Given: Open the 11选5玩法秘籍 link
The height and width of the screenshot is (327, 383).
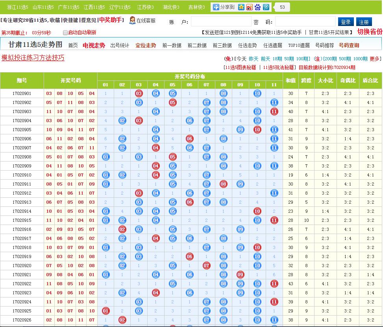Looking at the screenshot, I should click(x=278, y=67).
